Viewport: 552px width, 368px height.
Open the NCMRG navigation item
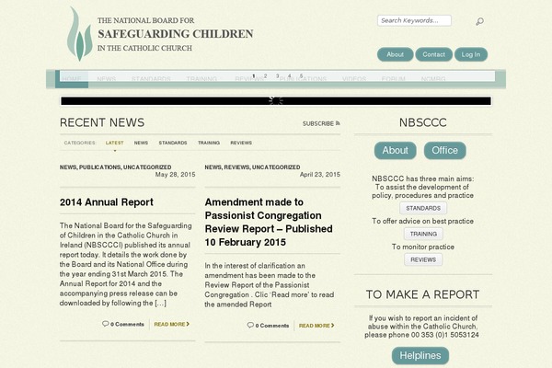click(x=433, y=78)
